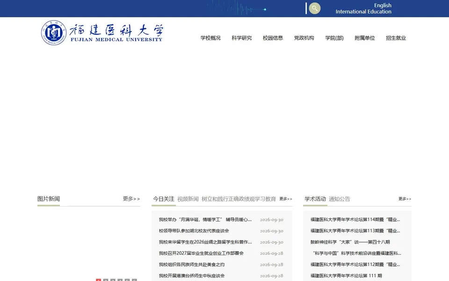The width and height of the screenshot is (449, 281).
Task: Select the 图片新闻 heading
Action: click(x=48, y=199)
